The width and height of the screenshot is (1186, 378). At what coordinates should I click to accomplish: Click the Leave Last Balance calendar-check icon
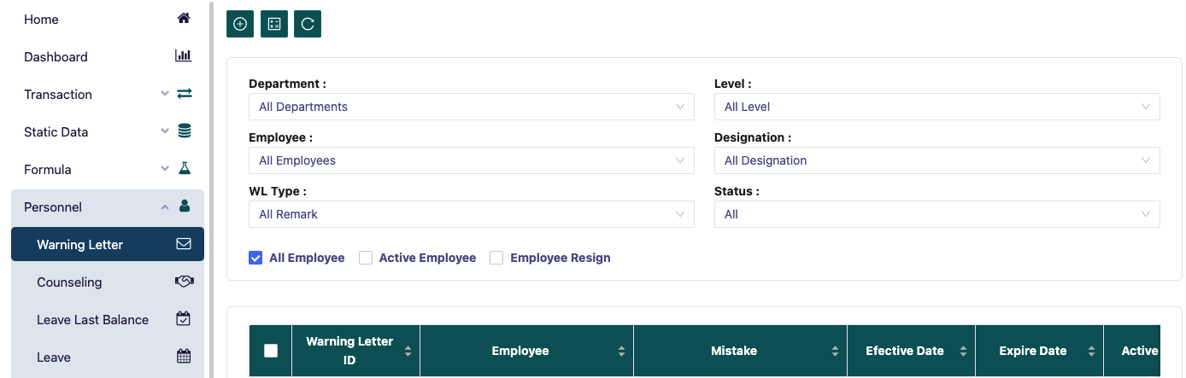(x=184, y=319)
